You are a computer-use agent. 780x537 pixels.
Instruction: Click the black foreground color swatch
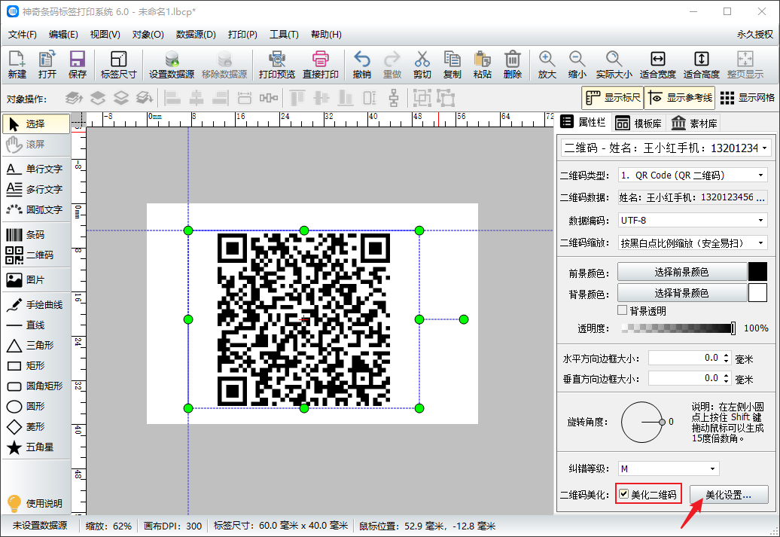click(x=757, y=272)
